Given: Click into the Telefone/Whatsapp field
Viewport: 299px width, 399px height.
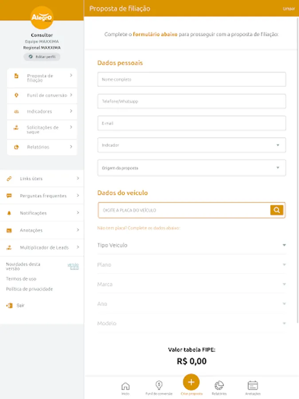Looking at the screenshot, I should (x=191, y=102).
